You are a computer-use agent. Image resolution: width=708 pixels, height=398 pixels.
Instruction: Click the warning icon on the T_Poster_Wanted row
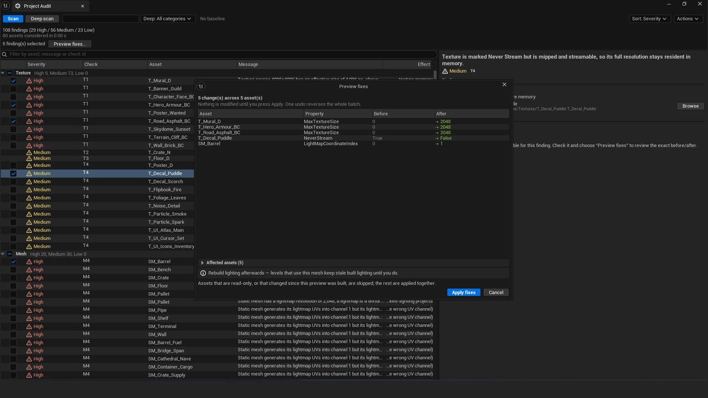29,113
